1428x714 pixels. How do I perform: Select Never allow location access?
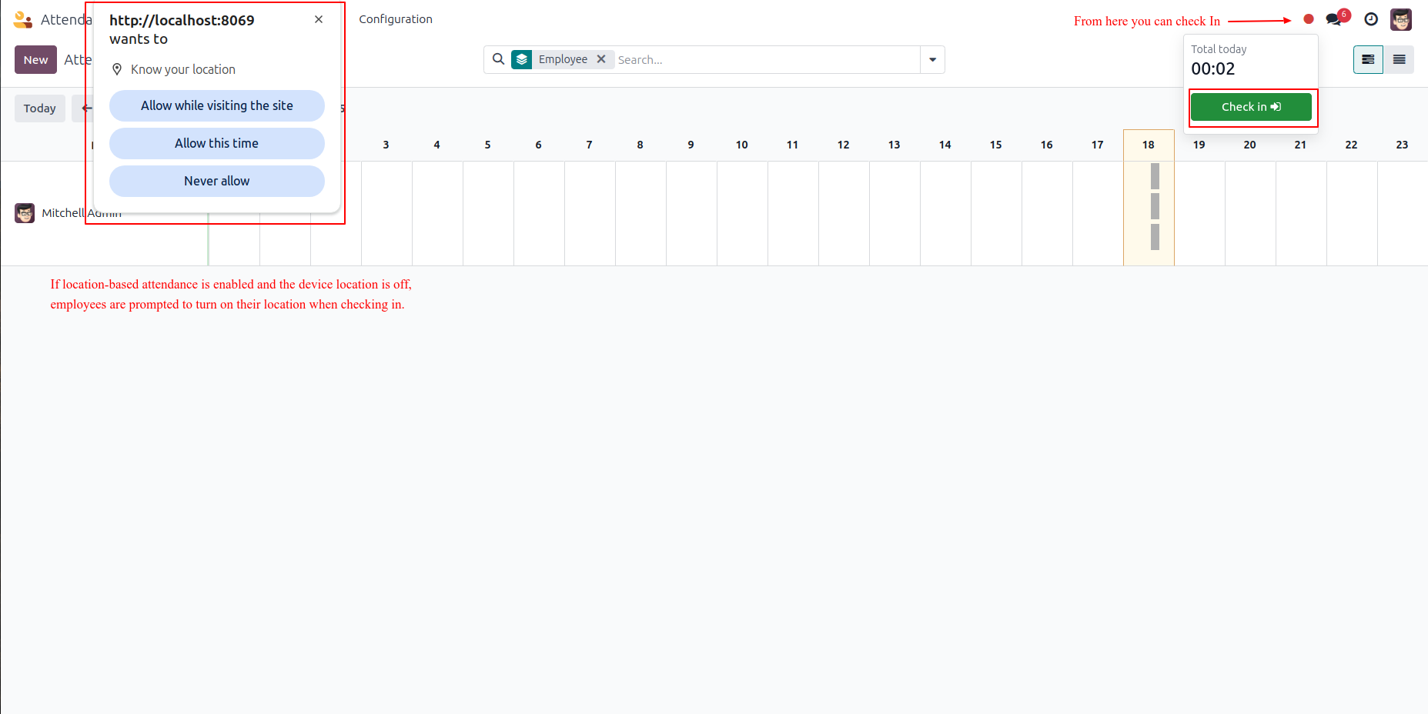click(x=217, y=181)
